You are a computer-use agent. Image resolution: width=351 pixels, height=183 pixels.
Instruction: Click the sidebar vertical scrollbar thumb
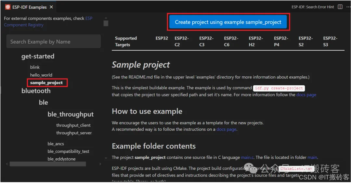coord(106,23)
